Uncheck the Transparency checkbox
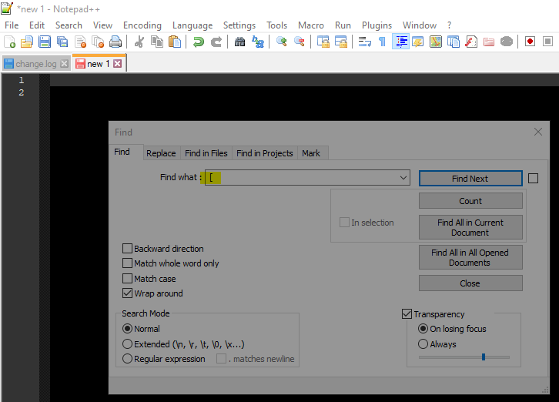 point(407,314)
